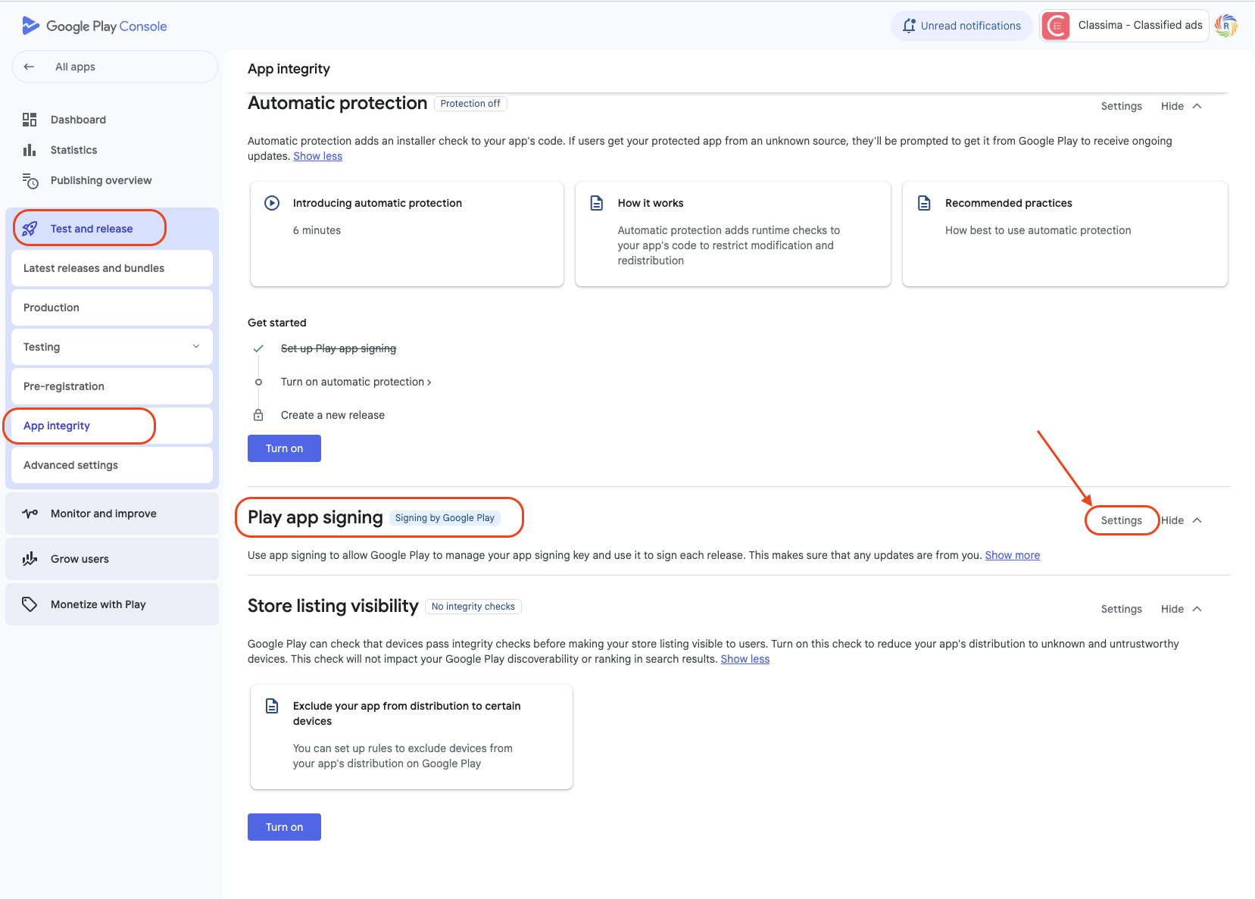Open Latest releases and bundles menu item

(112, 268)
